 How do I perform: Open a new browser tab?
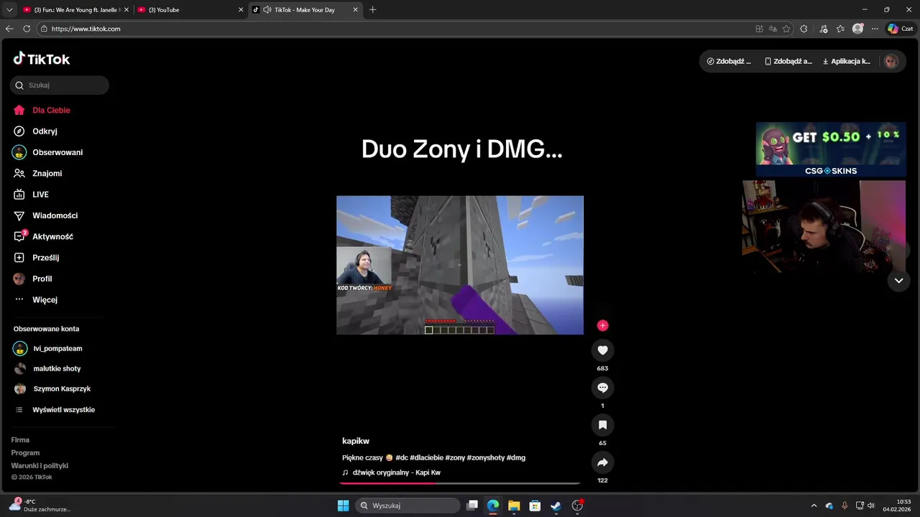[372, 10]
